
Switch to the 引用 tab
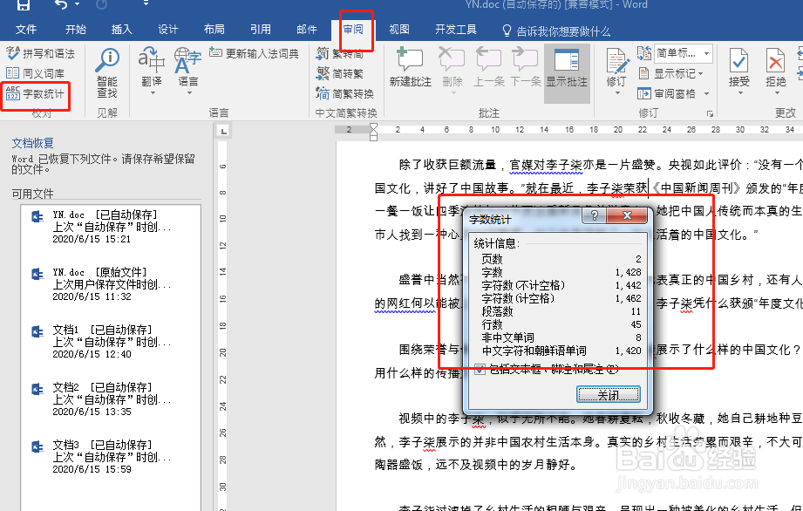click(x=260, y=30)
